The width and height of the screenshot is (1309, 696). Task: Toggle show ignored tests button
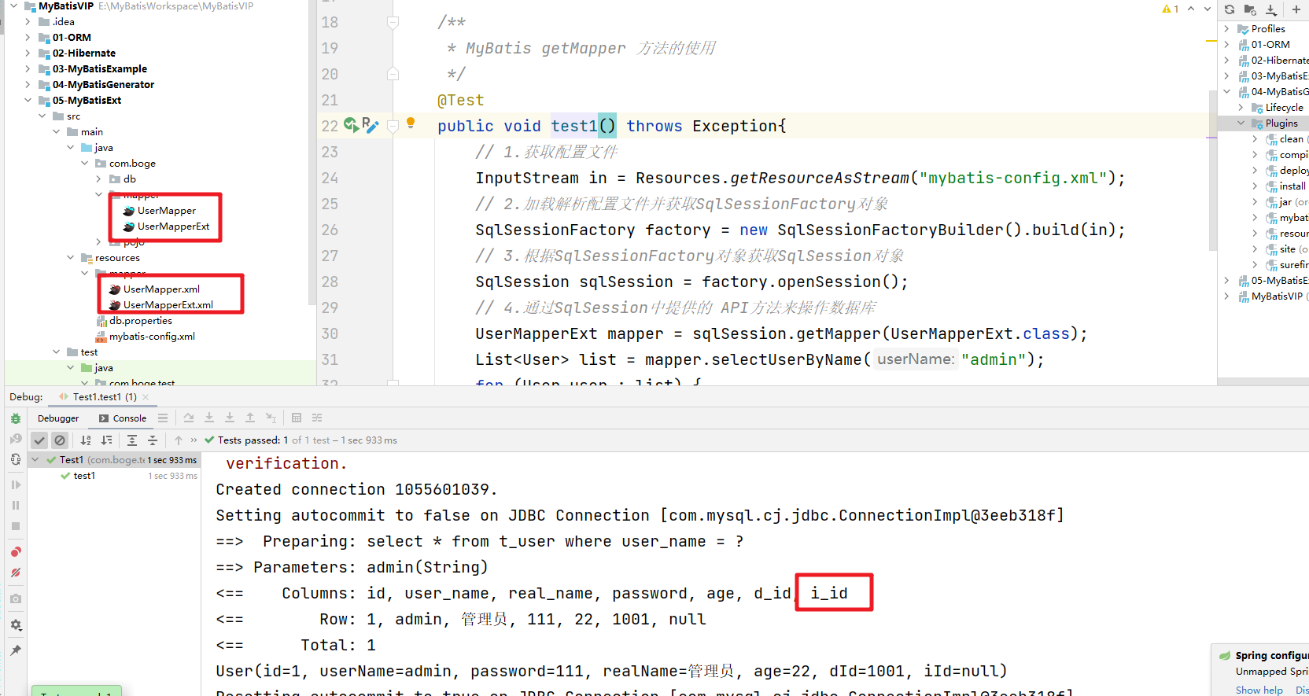pyautogui.click(x=60, y=440)
